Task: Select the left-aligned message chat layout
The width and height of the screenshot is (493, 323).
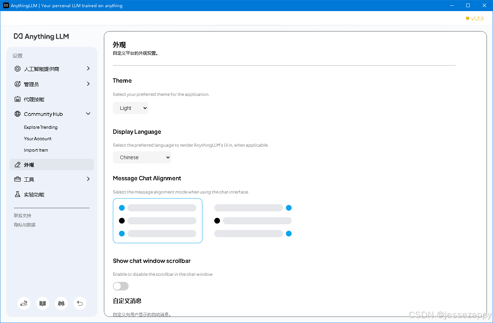Action: coord(158,221)
